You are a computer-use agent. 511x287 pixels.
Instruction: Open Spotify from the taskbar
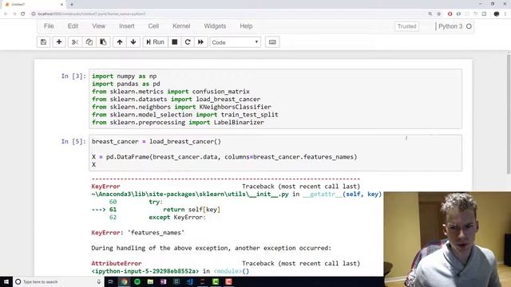pyautogui.click(x=137, y=281)
